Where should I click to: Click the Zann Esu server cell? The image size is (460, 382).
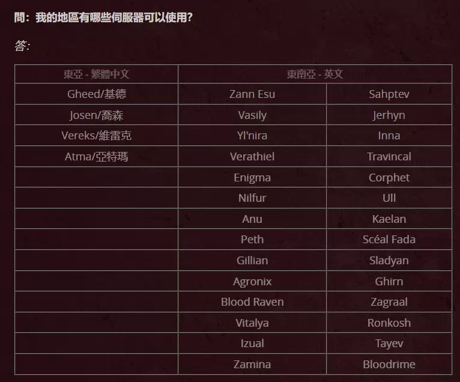point(252,94)
